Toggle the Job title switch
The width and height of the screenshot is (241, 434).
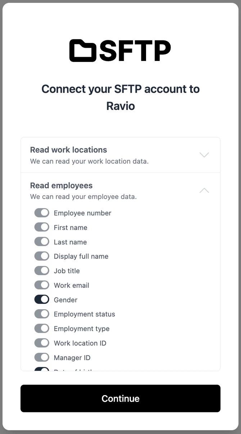pos(42,271)
